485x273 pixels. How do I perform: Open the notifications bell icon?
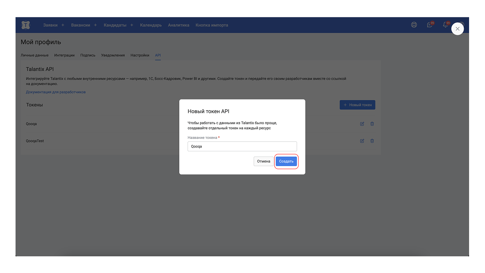click(x=446, y=25)
